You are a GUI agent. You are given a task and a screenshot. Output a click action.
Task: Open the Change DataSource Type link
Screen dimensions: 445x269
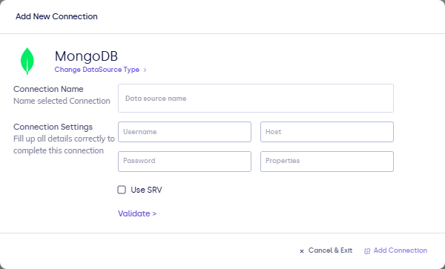pos(97,70)
